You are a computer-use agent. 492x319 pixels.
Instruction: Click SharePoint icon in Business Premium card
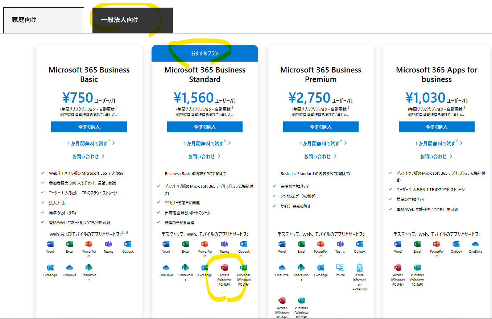point(301,268)
